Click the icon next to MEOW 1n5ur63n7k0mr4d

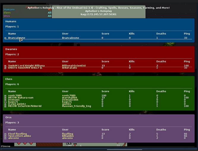(x=5, y=106)
